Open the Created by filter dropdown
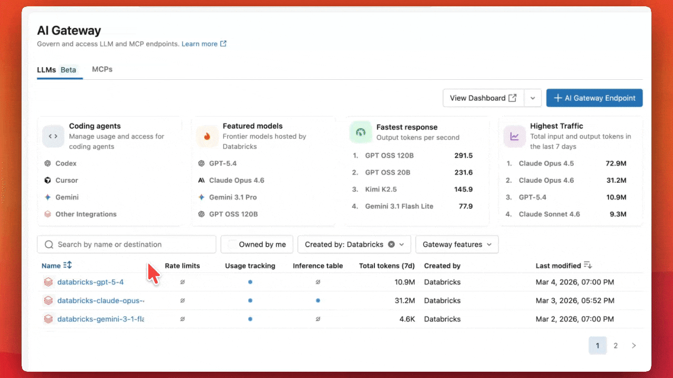This screenshot has width=673, height=378. tap(402, 244)
